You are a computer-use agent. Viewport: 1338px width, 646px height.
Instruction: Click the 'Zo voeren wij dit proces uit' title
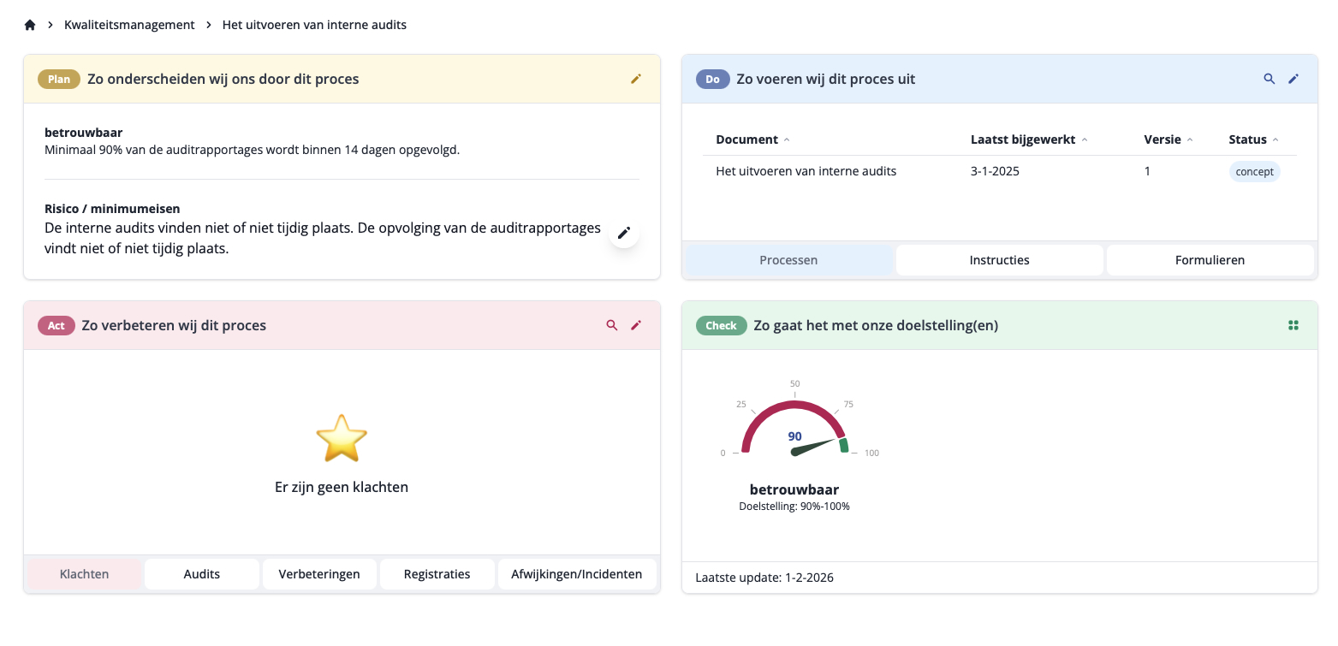pos(826,79)
